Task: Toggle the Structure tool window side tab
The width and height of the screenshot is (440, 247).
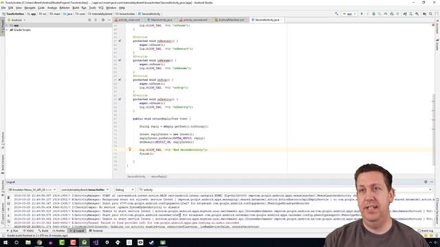Action: point(3,140)
